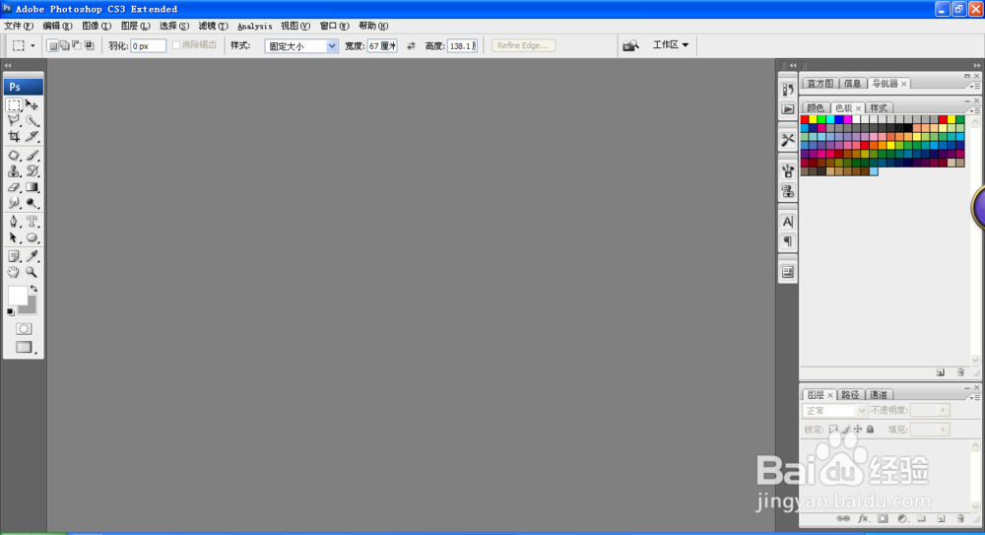Select the Hand tool

[14, 272]
